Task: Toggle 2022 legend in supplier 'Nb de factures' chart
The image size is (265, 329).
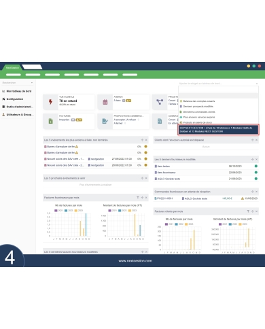Action: point(69,211)
